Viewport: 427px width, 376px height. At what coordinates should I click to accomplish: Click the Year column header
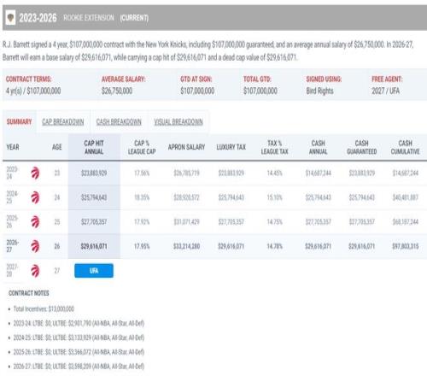(13, 147)
